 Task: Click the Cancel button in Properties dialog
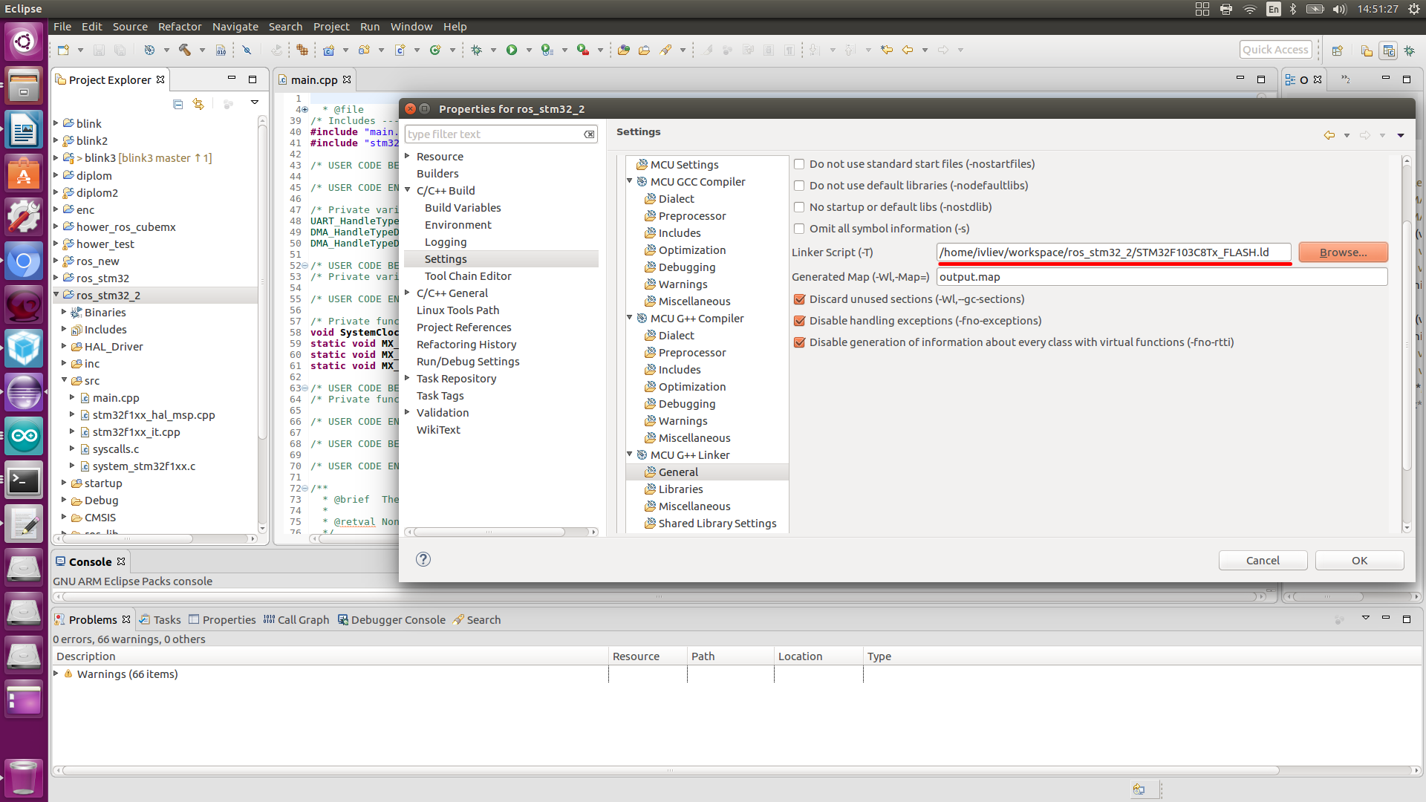point(1263,559)
